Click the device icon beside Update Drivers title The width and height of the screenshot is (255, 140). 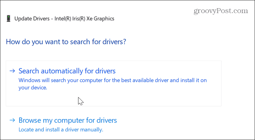(x=9, y=19)
